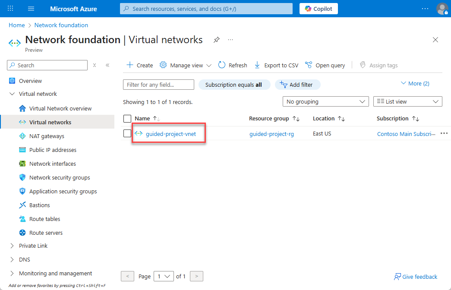Clear the sidebar search with X

point(95,65)
